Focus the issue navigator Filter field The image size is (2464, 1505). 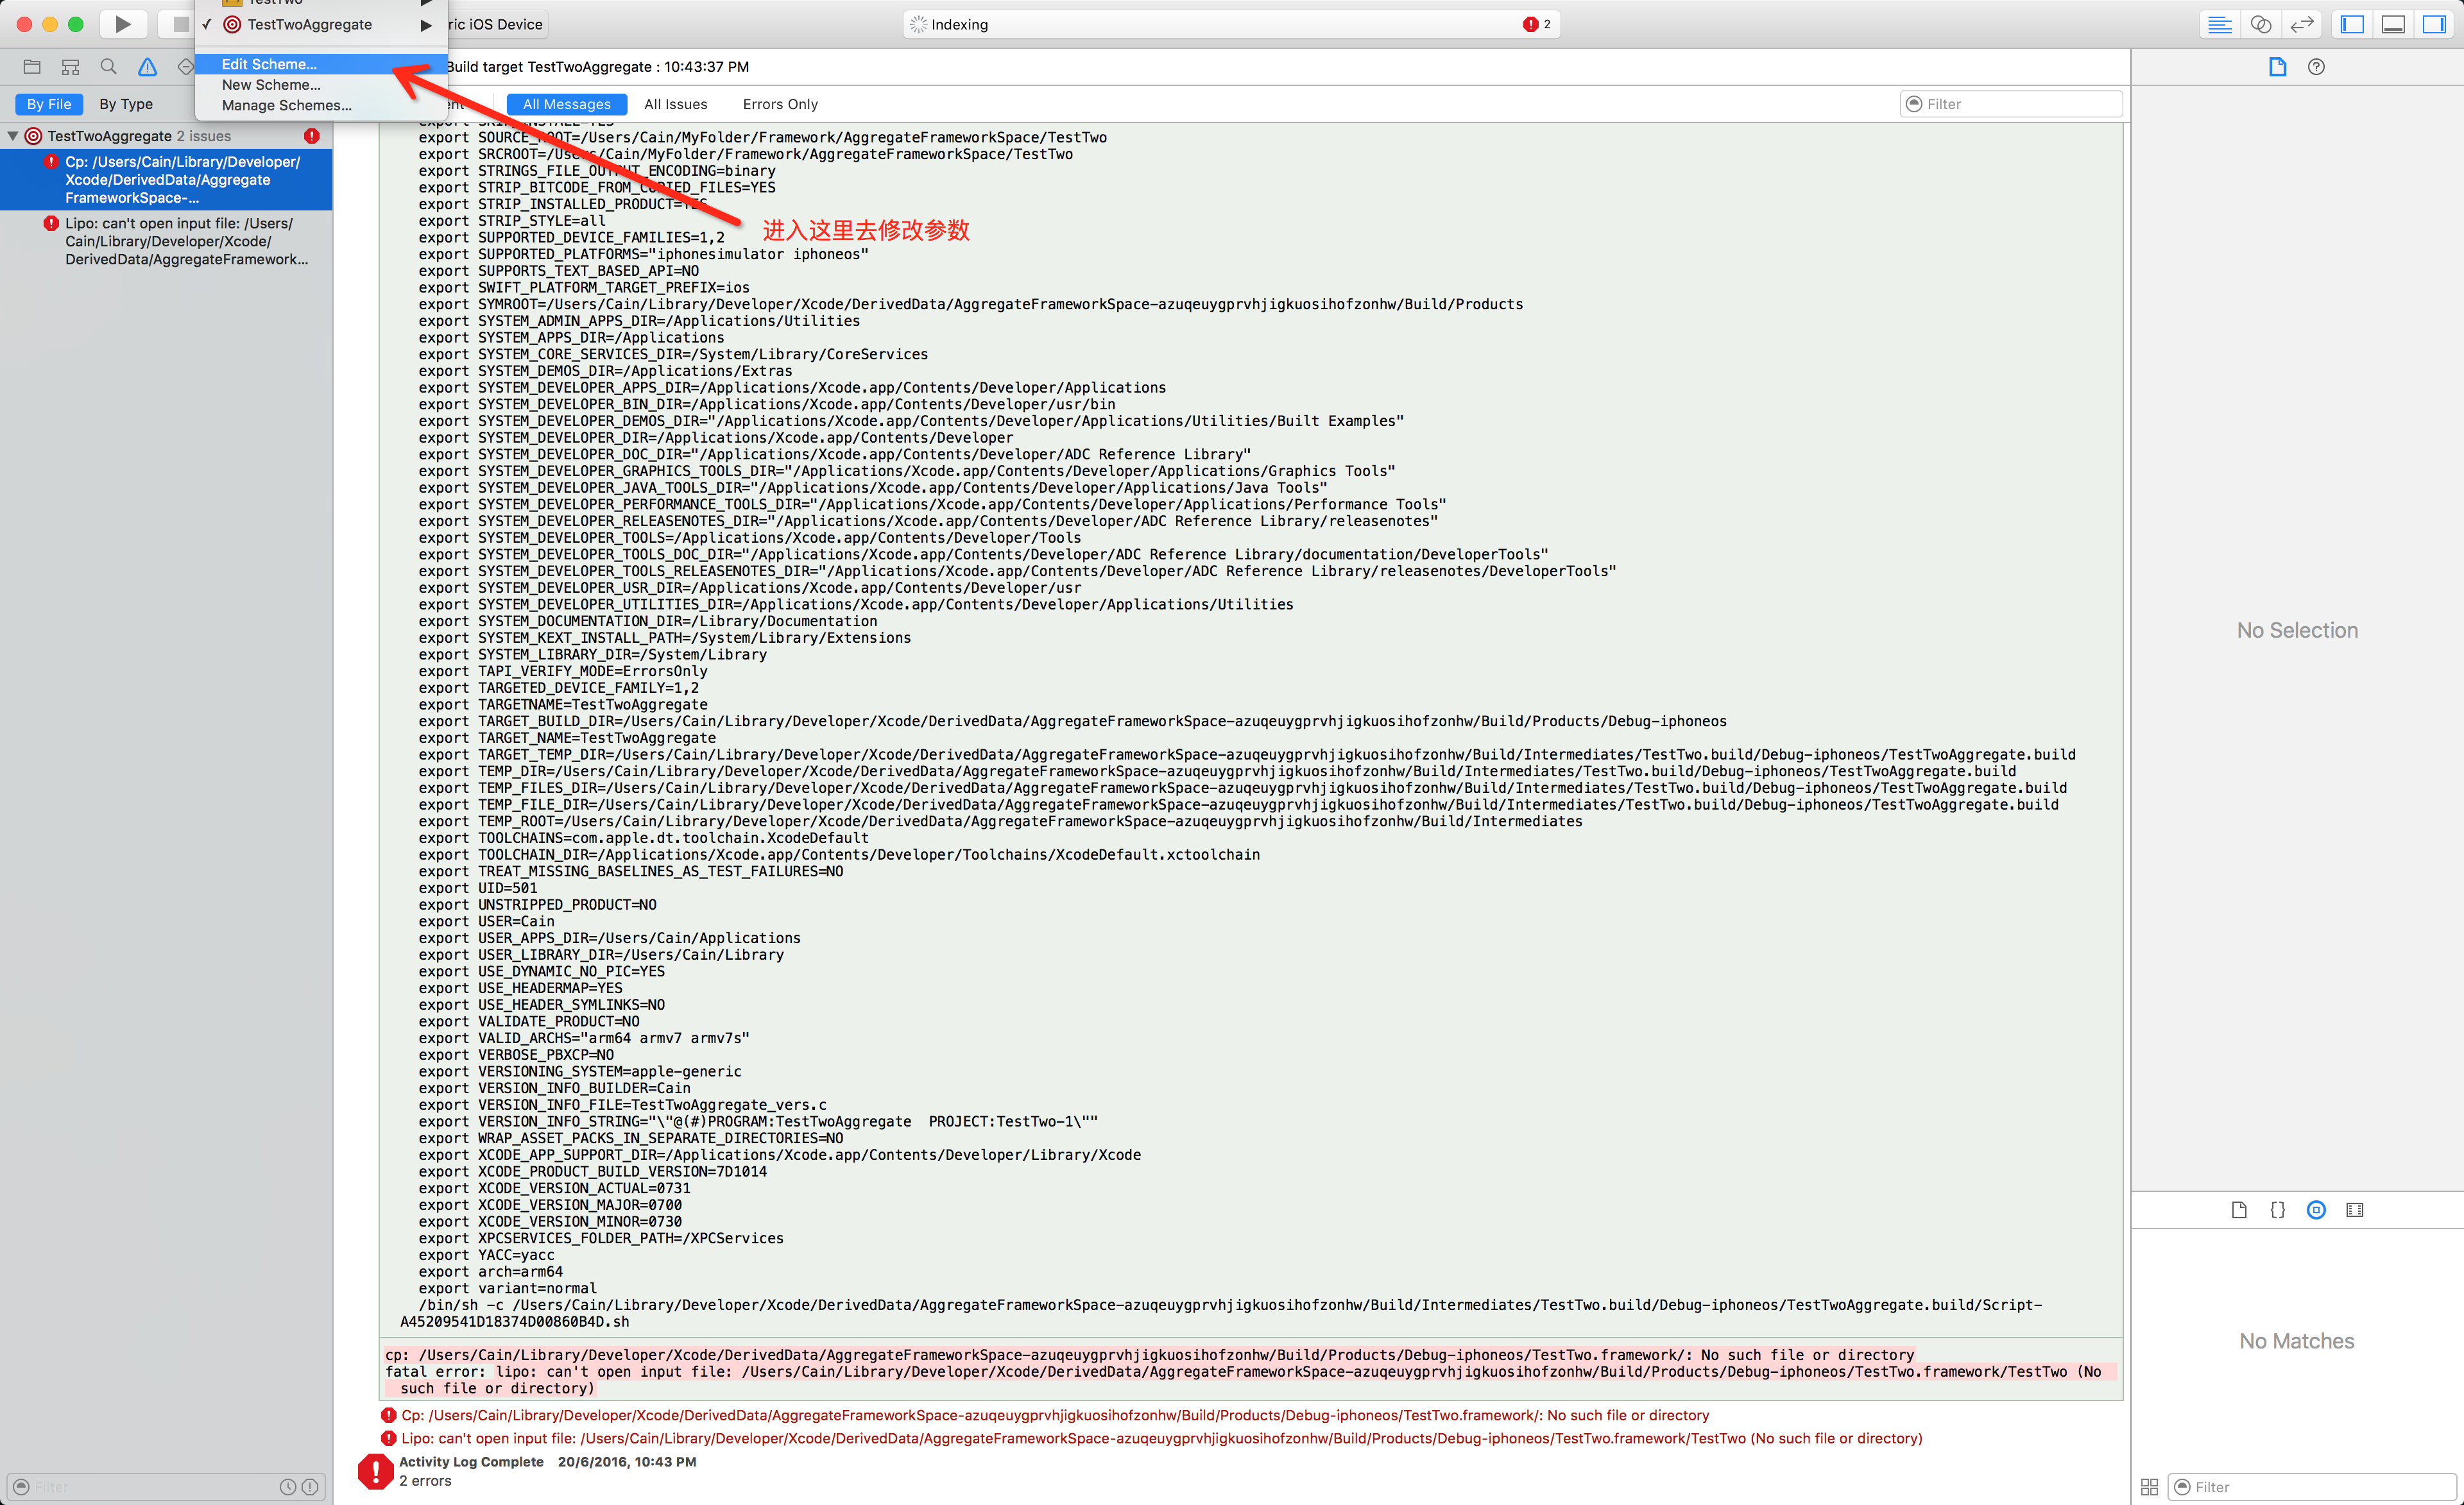point(166,1487)
